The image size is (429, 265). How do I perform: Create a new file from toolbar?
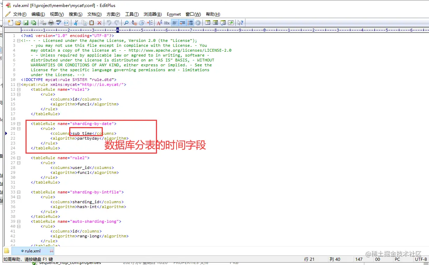10,23
